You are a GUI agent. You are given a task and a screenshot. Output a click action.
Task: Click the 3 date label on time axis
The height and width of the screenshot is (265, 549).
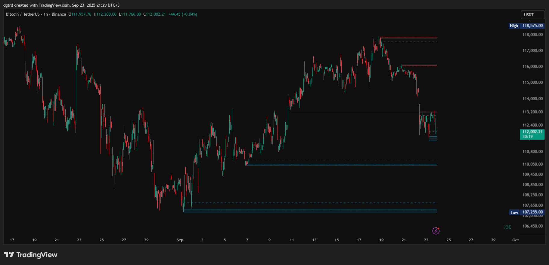[202, 240]
